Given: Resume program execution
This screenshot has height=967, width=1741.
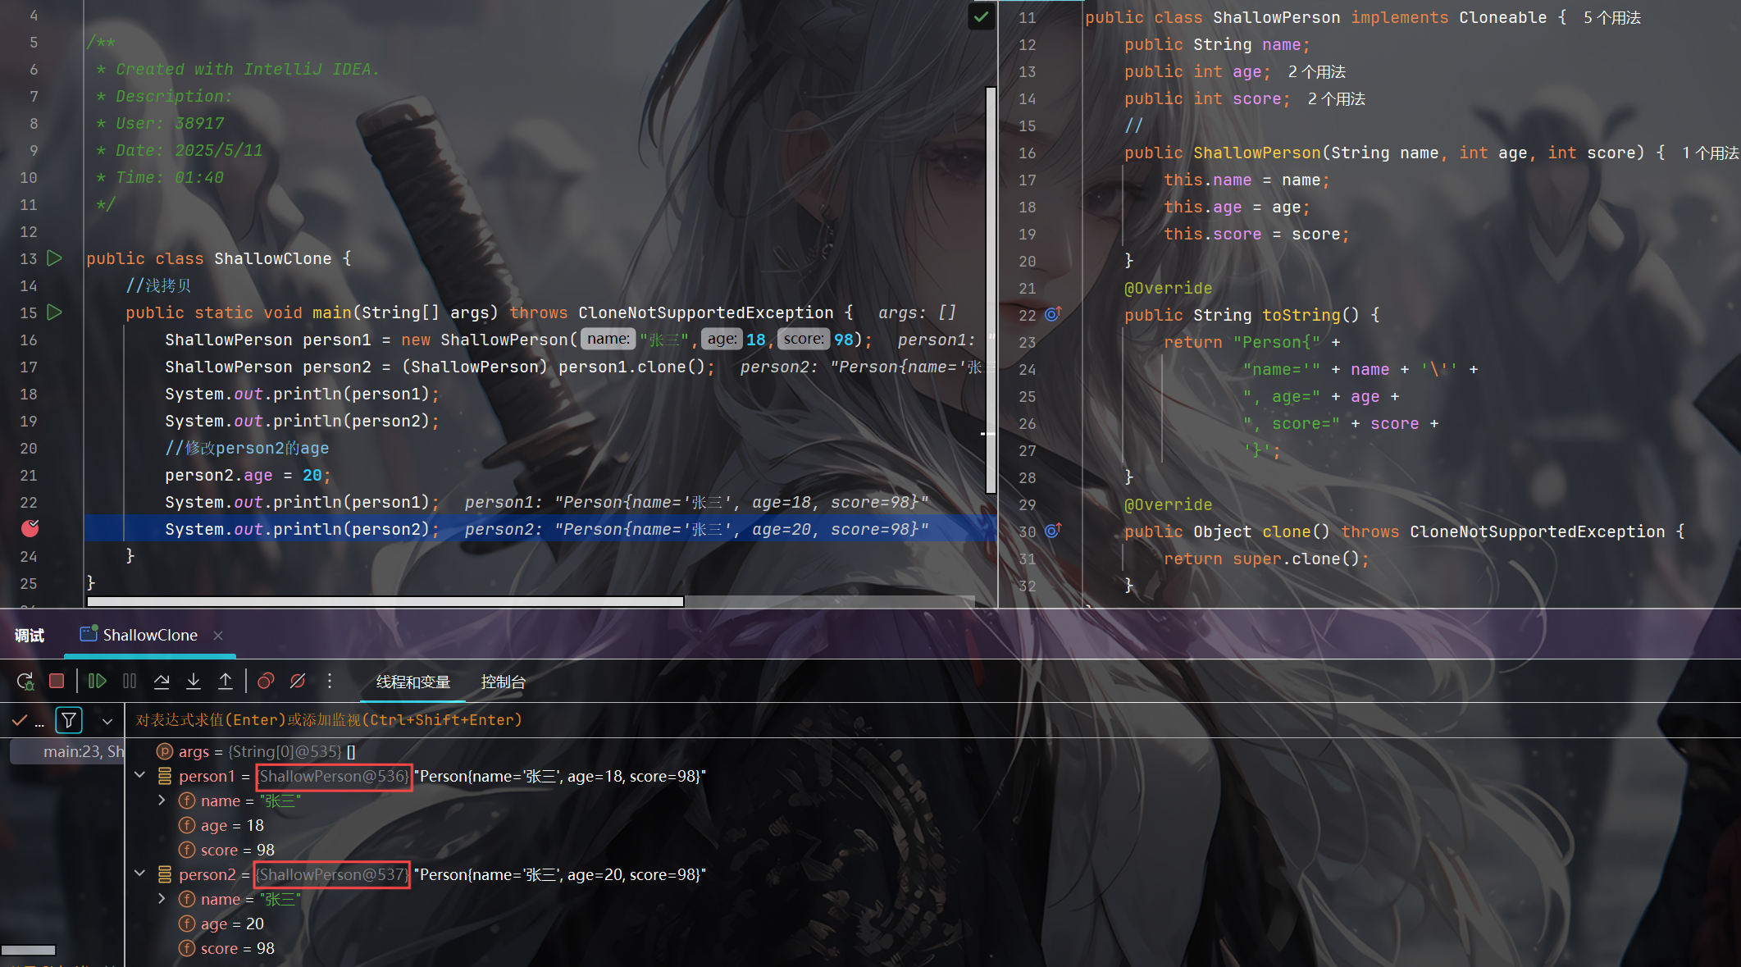Looking at the screenshot, I should coord(97,681).
